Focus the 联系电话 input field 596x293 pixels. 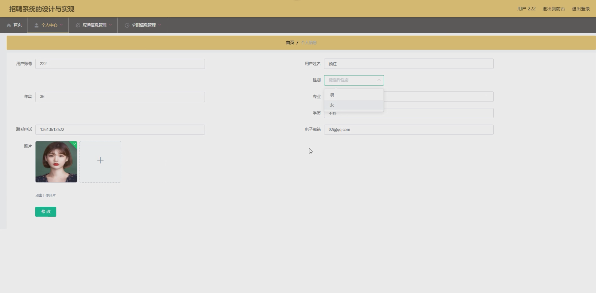click(120, 130)
